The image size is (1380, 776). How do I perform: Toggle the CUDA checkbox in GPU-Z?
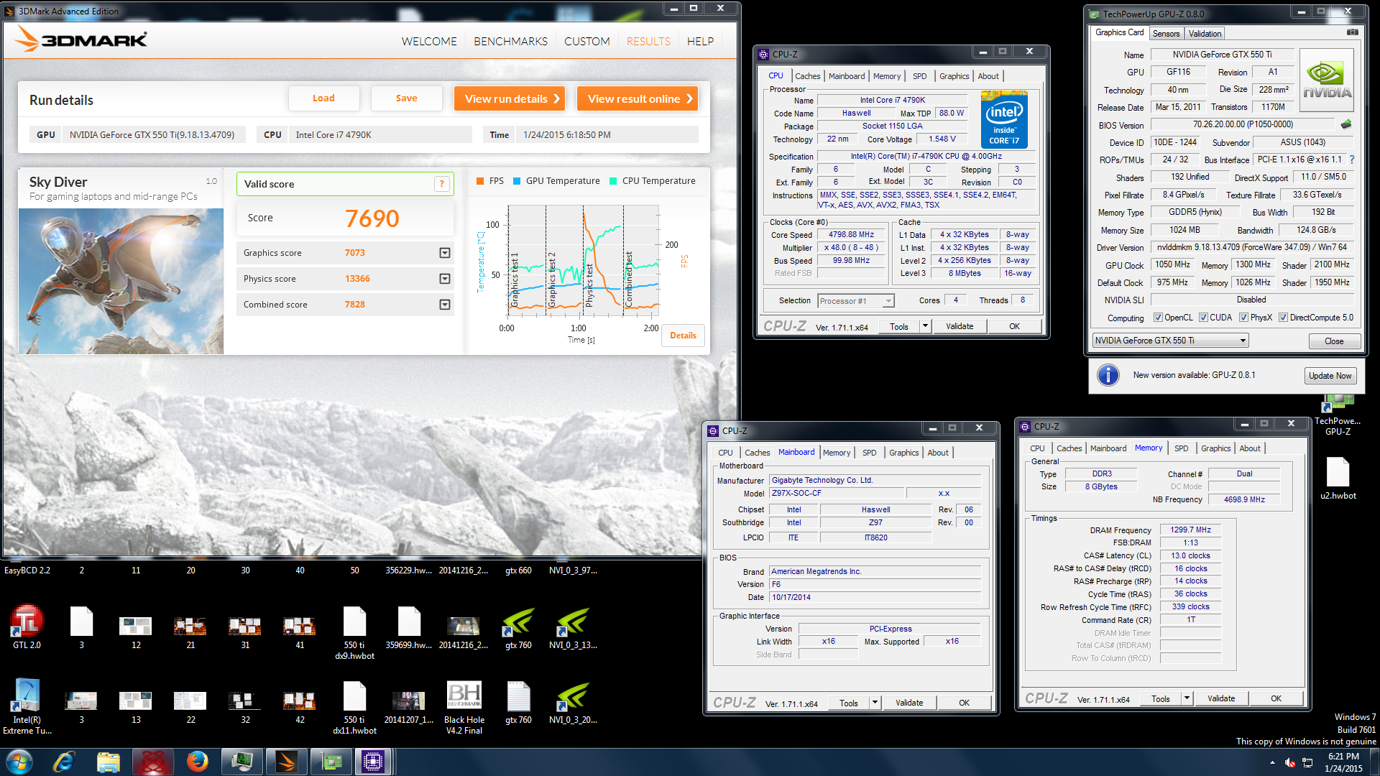click(1202, 318)
